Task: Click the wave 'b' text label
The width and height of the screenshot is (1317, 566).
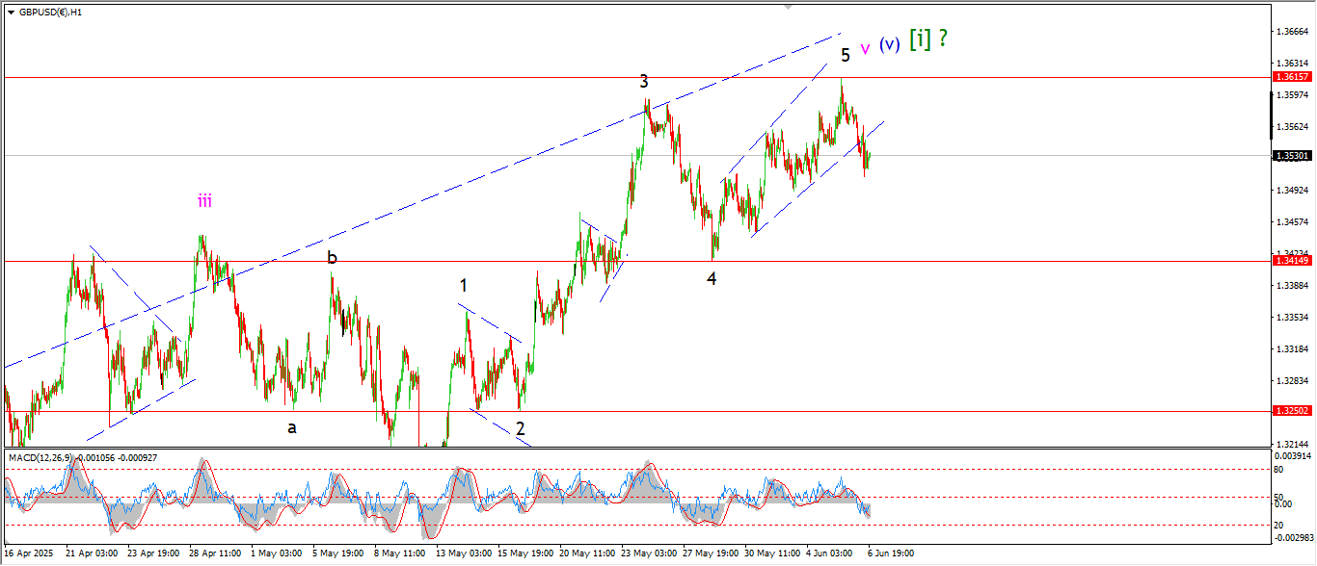Action: 332,257
